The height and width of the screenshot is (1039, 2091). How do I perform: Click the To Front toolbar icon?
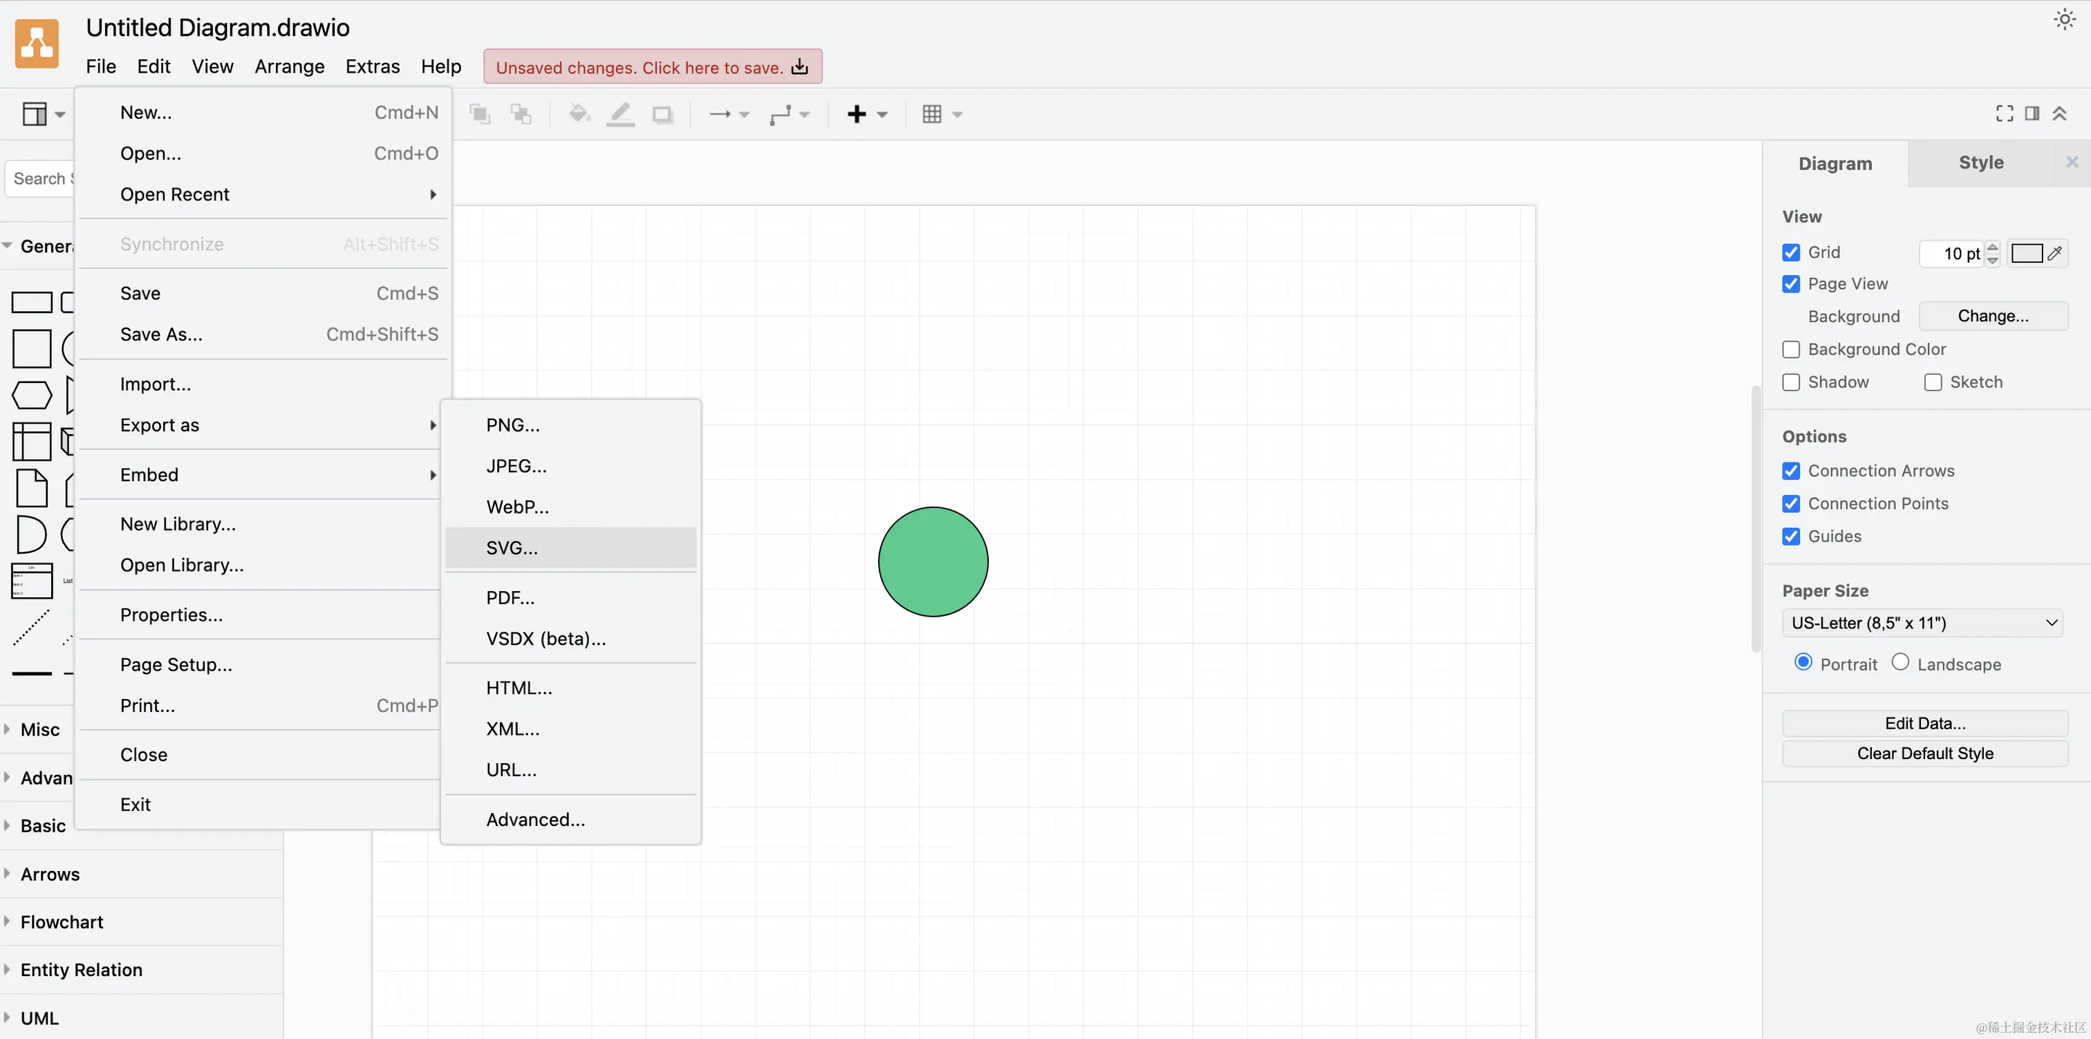click(479, 113)
